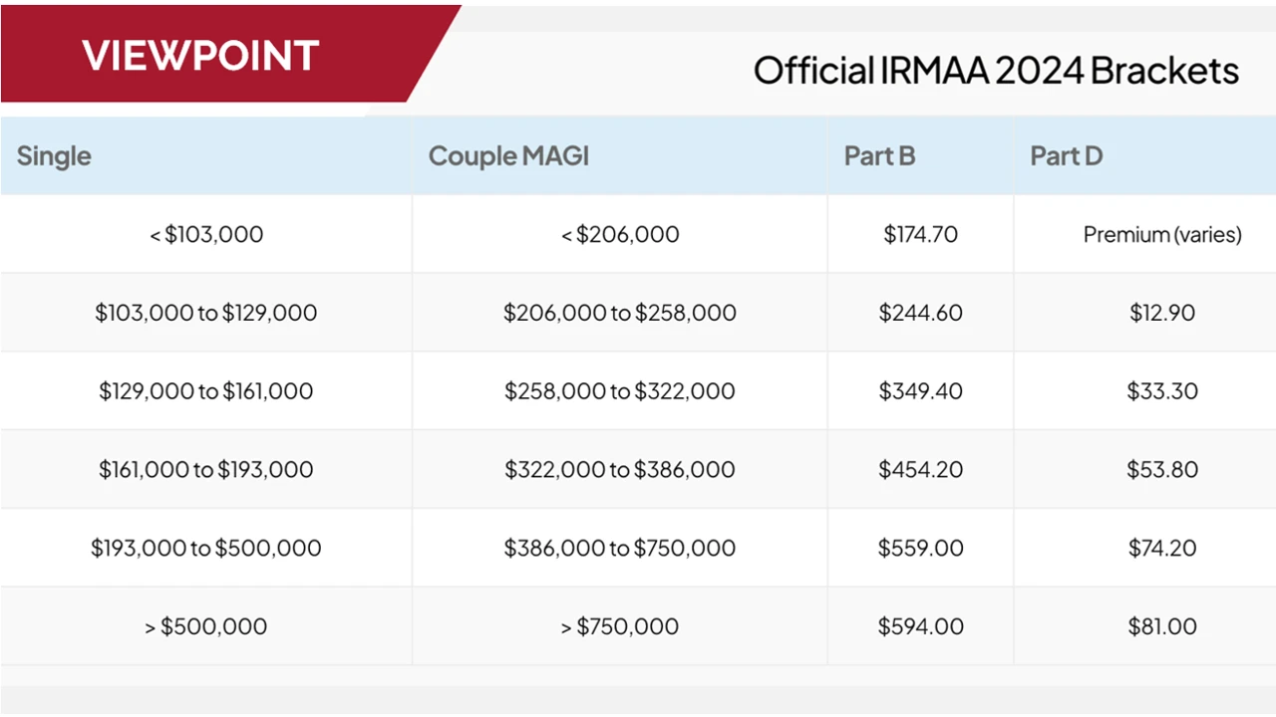Select the $174.70 Part B value
Screen dimensions: 1276x717
pos(920,235)
